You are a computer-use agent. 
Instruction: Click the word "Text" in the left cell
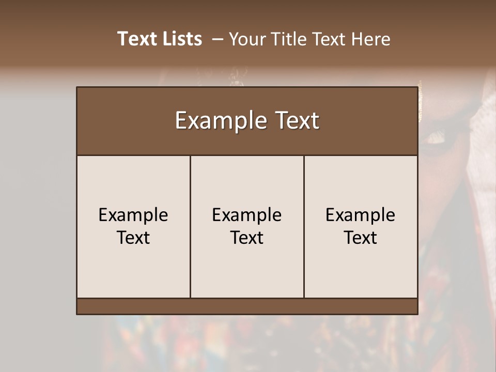[x=133, y=238]
